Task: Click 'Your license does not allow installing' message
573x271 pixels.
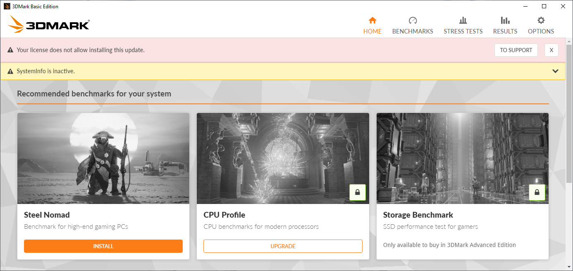Action: 81,50
